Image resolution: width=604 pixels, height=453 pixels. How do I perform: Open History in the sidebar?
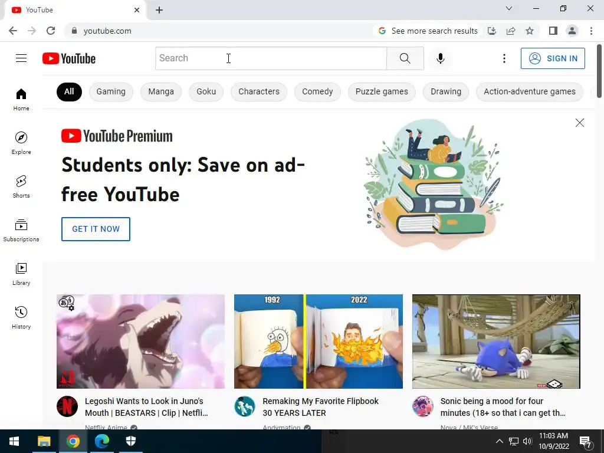[x=21, y=318]
